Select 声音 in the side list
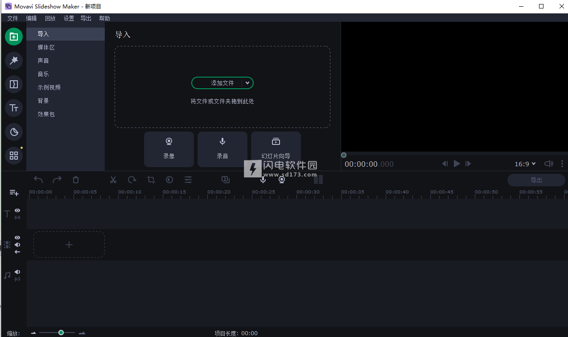 click(66, 61)
